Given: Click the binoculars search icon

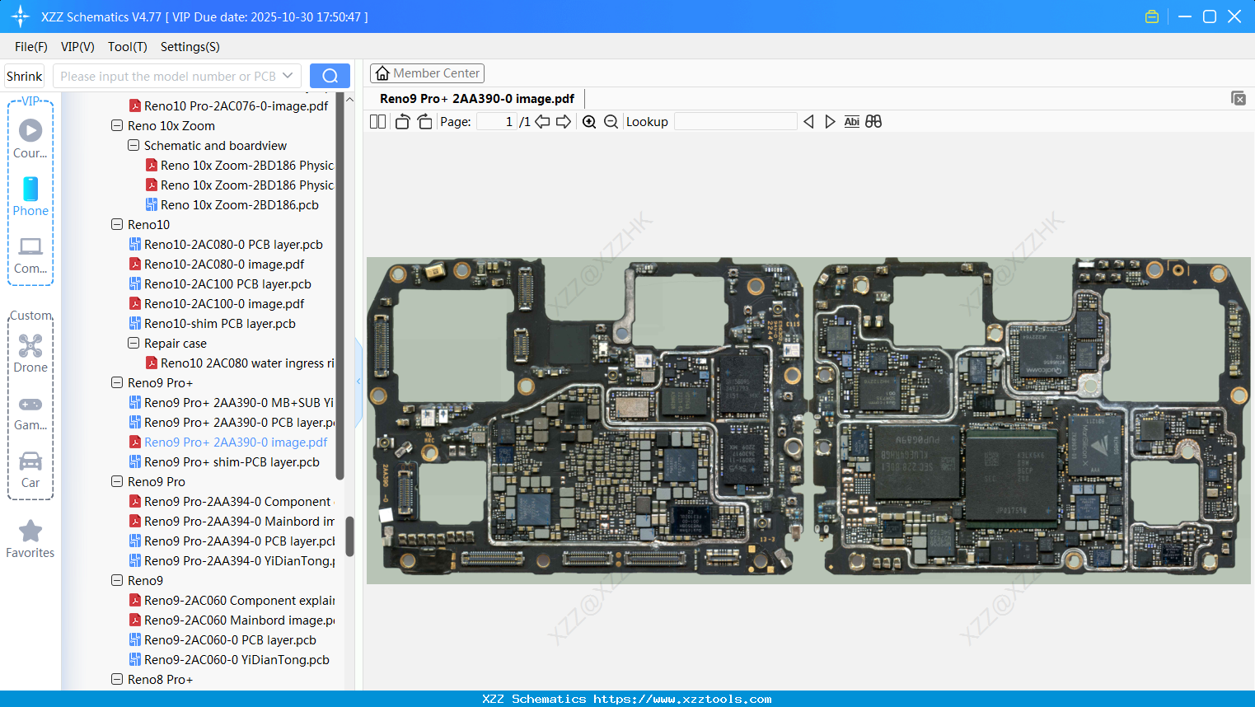Looking at the screenshot, I should click(873, 122).
